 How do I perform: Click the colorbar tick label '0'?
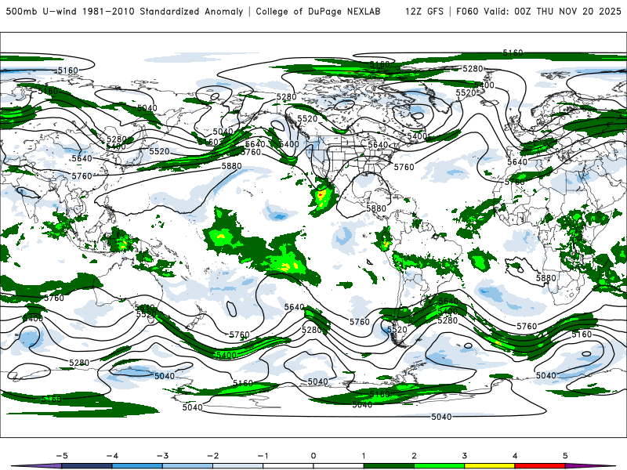click(x=313, y=456)
